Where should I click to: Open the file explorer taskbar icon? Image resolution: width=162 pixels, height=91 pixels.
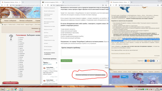(x=8, y=89)
